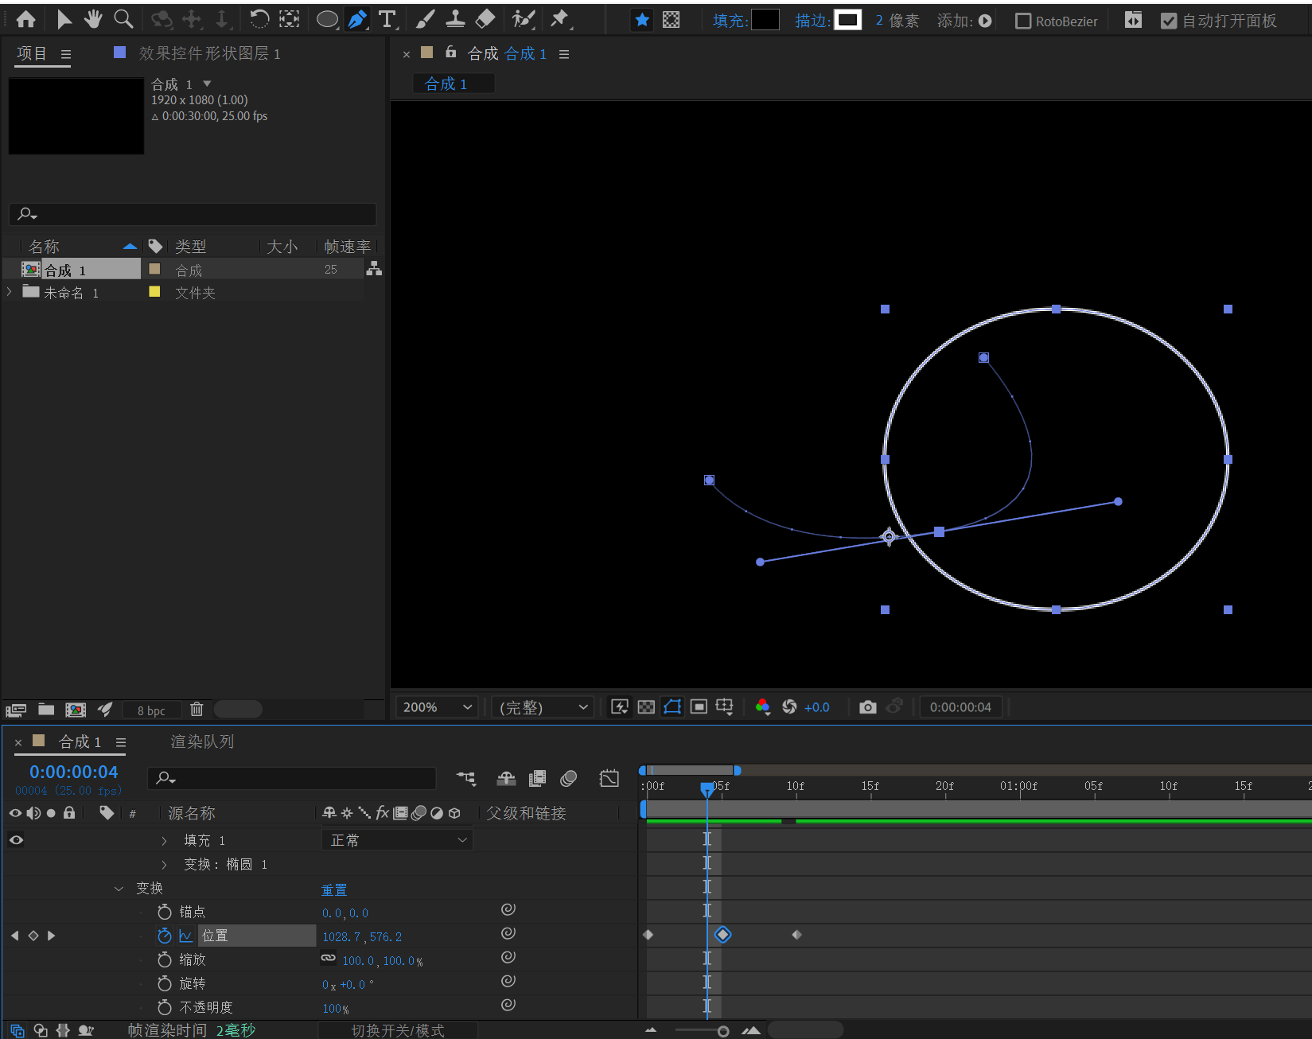Screen dimensions: 1312x1039
Task: Click the Home icon in toolbar
Action: click(x=25, y=19)
